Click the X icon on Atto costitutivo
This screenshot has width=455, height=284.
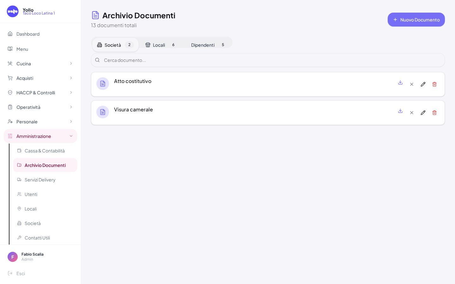(x=412, y=84)
